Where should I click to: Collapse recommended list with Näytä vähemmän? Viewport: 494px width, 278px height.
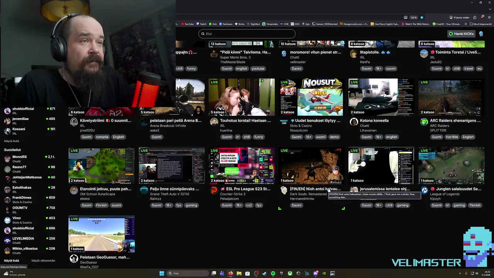pos(43,261)
